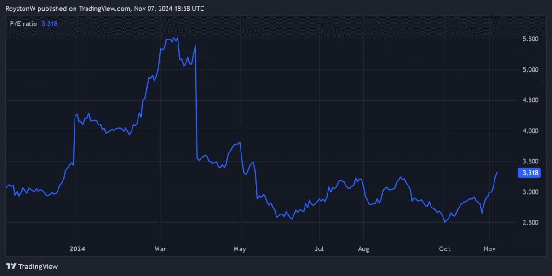Click the 3.000 price axis label
The height and width of the screenshot is (276, 552).
[531, 192]
